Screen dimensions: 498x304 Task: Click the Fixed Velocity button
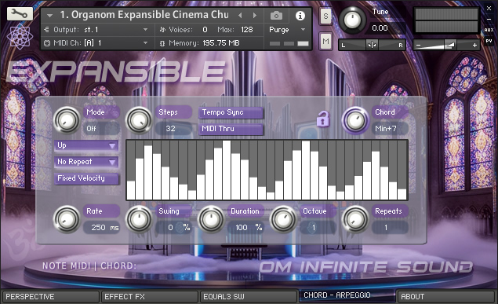[86, 178]
